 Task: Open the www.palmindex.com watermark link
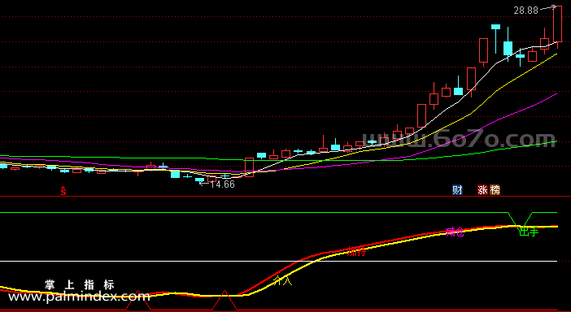[80, 297]
